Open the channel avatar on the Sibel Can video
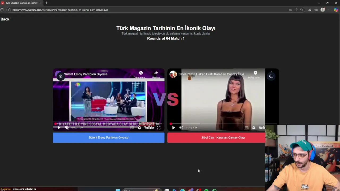Screen dimensions: 340x191 click(173, 74)
